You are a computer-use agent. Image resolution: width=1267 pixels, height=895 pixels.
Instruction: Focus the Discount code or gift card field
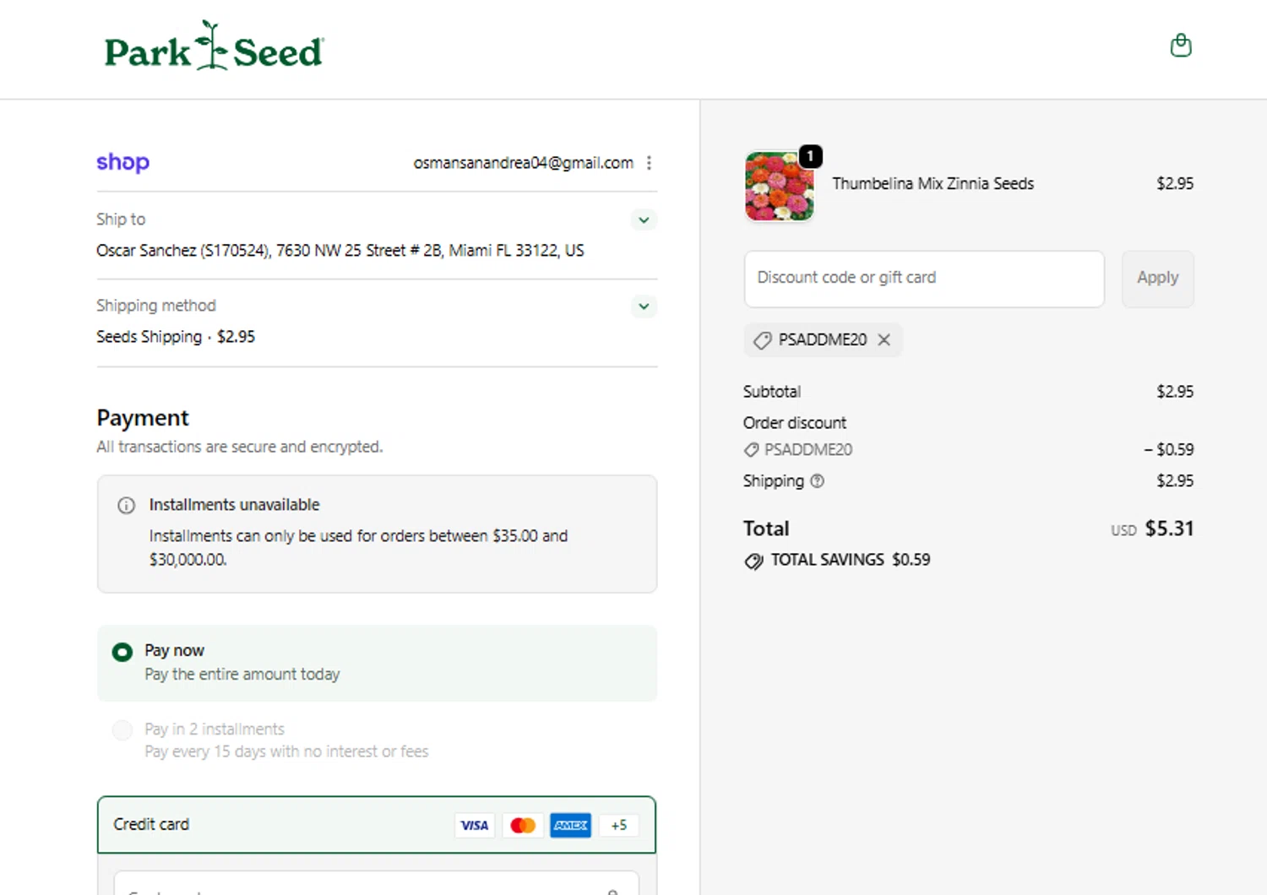[923, 278]
